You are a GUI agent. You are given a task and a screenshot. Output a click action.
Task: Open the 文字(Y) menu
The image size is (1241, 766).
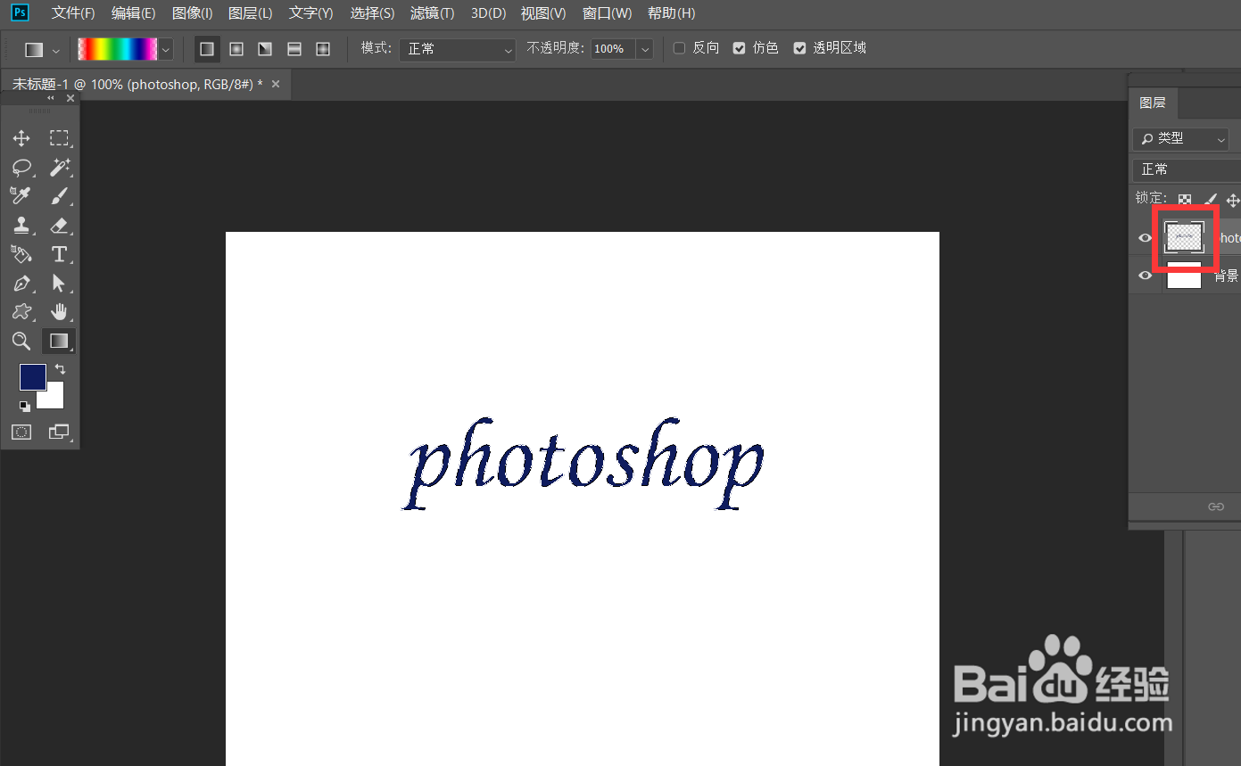pyautogui.click(x=311, y=13)
